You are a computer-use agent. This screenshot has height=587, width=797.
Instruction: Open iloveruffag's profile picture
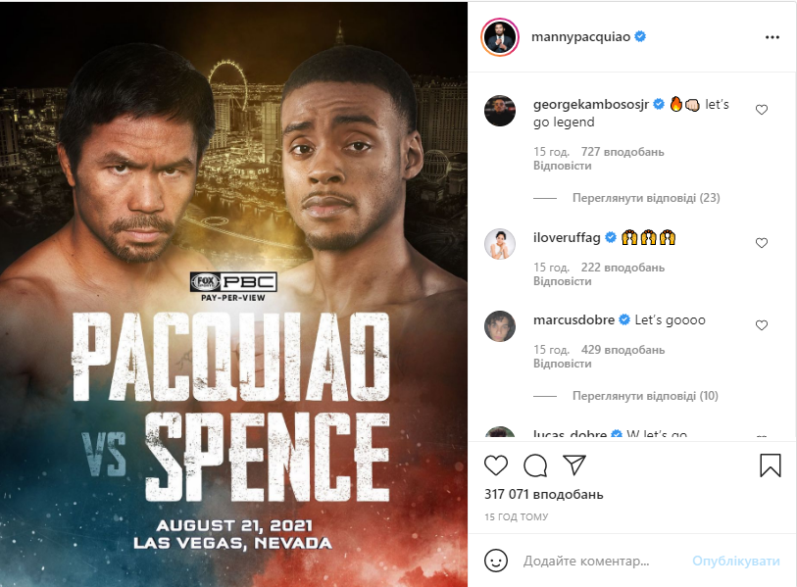(500, 244)
